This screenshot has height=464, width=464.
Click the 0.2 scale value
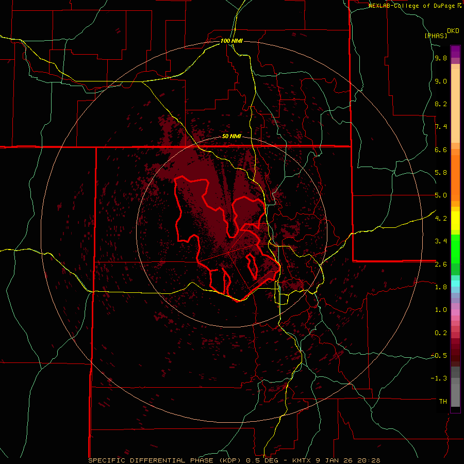[441, 333]
